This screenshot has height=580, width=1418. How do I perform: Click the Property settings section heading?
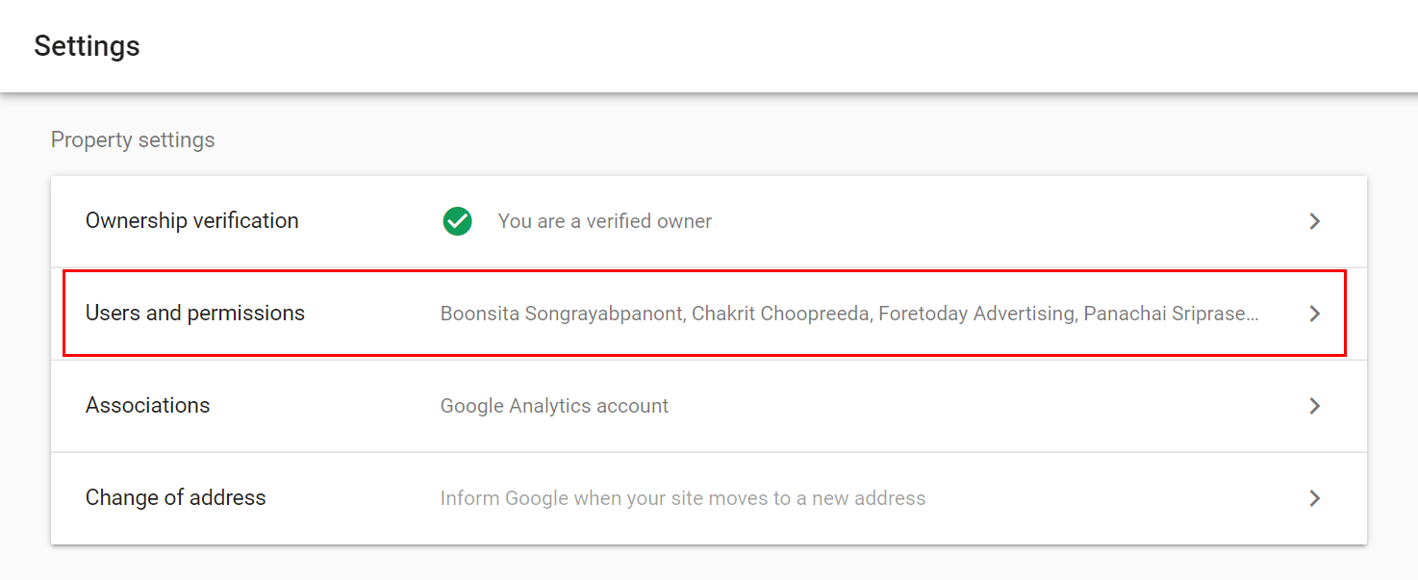click(133, 140)
